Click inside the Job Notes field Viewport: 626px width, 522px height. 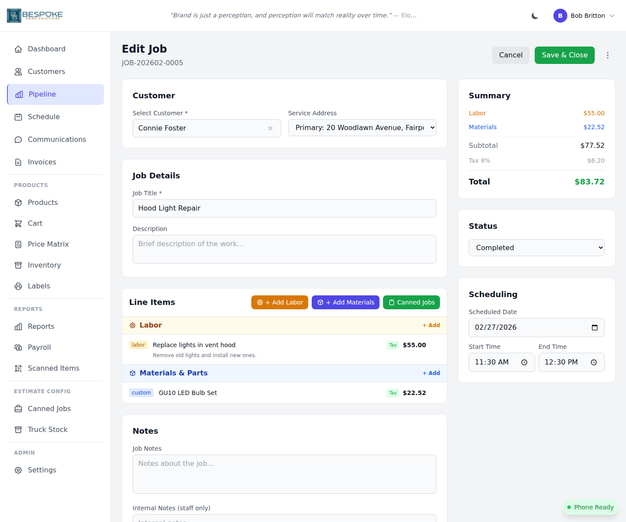pos(284,474)
